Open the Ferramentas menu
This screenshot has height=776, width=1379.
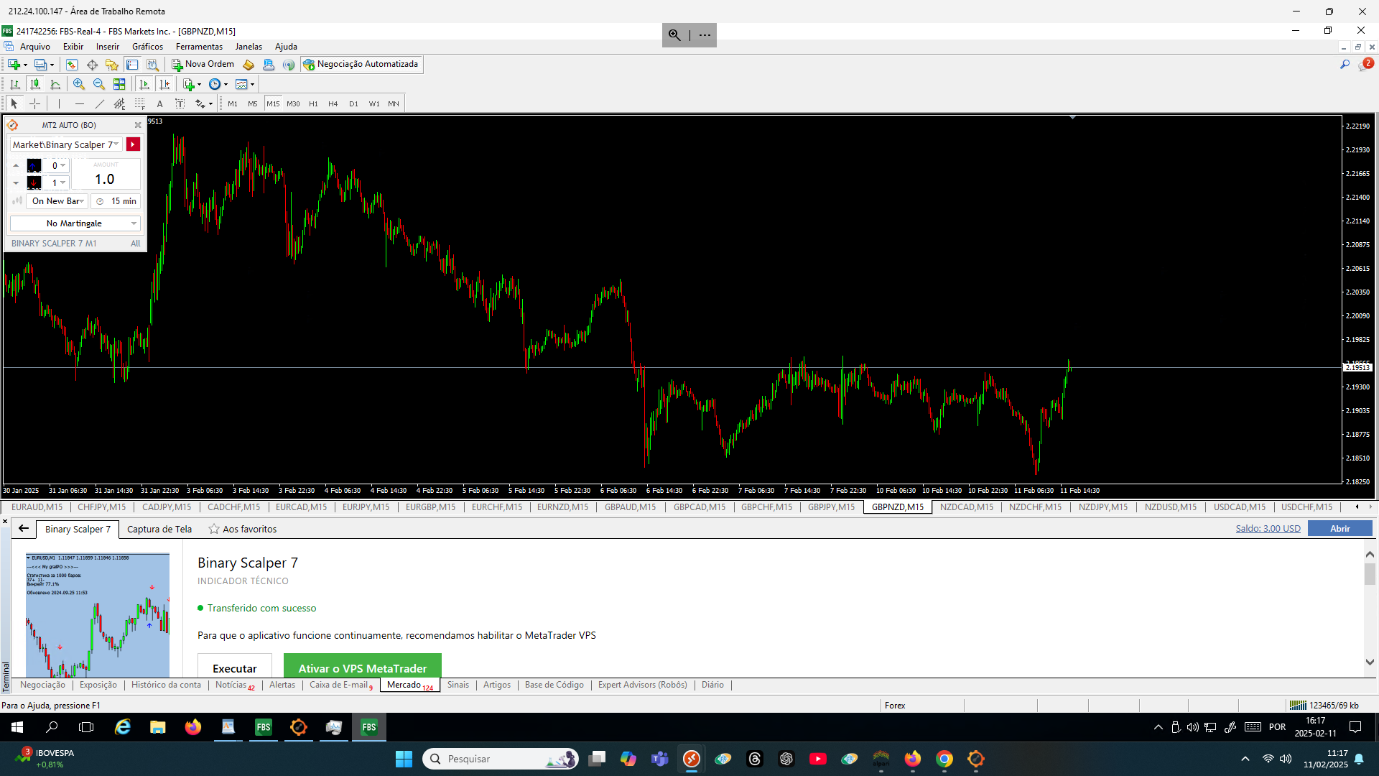[199, 47]
